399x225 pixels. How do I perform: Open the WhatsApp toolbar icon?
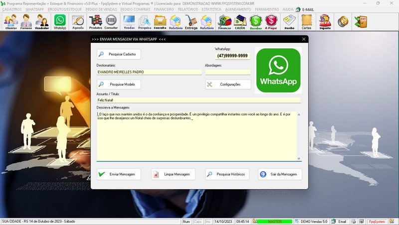[x=60, y=21]
